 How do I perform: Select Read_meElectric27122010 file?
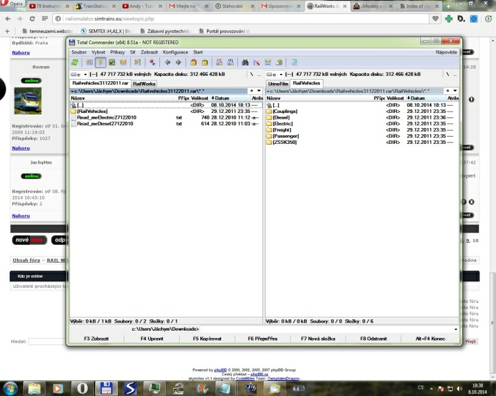(x=166, y=117)
